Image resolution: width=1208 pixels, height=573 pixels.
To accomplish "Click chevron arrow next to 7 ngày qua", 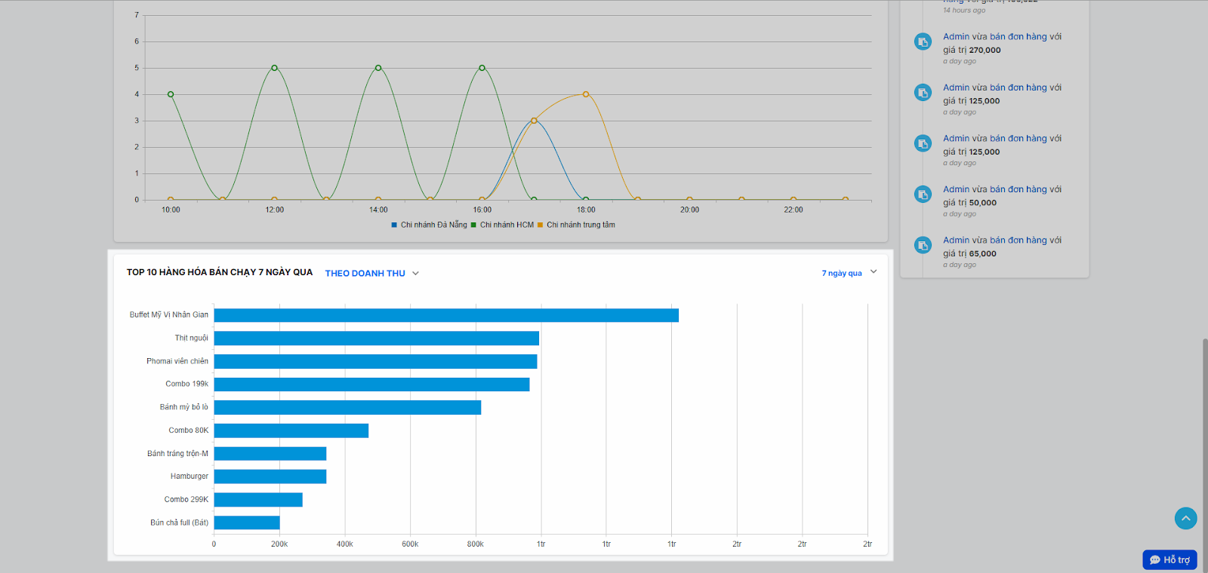I will (874, 272).
